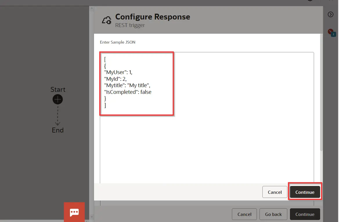Place cursor on the "Mytitle" JSON line
Viewport: 339px width, 222px height.
(127, 85)
